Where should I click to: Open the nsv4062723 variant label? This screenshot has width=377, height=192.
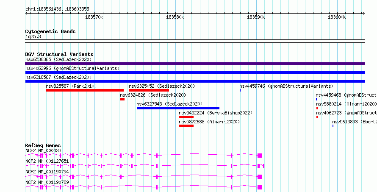347,113
